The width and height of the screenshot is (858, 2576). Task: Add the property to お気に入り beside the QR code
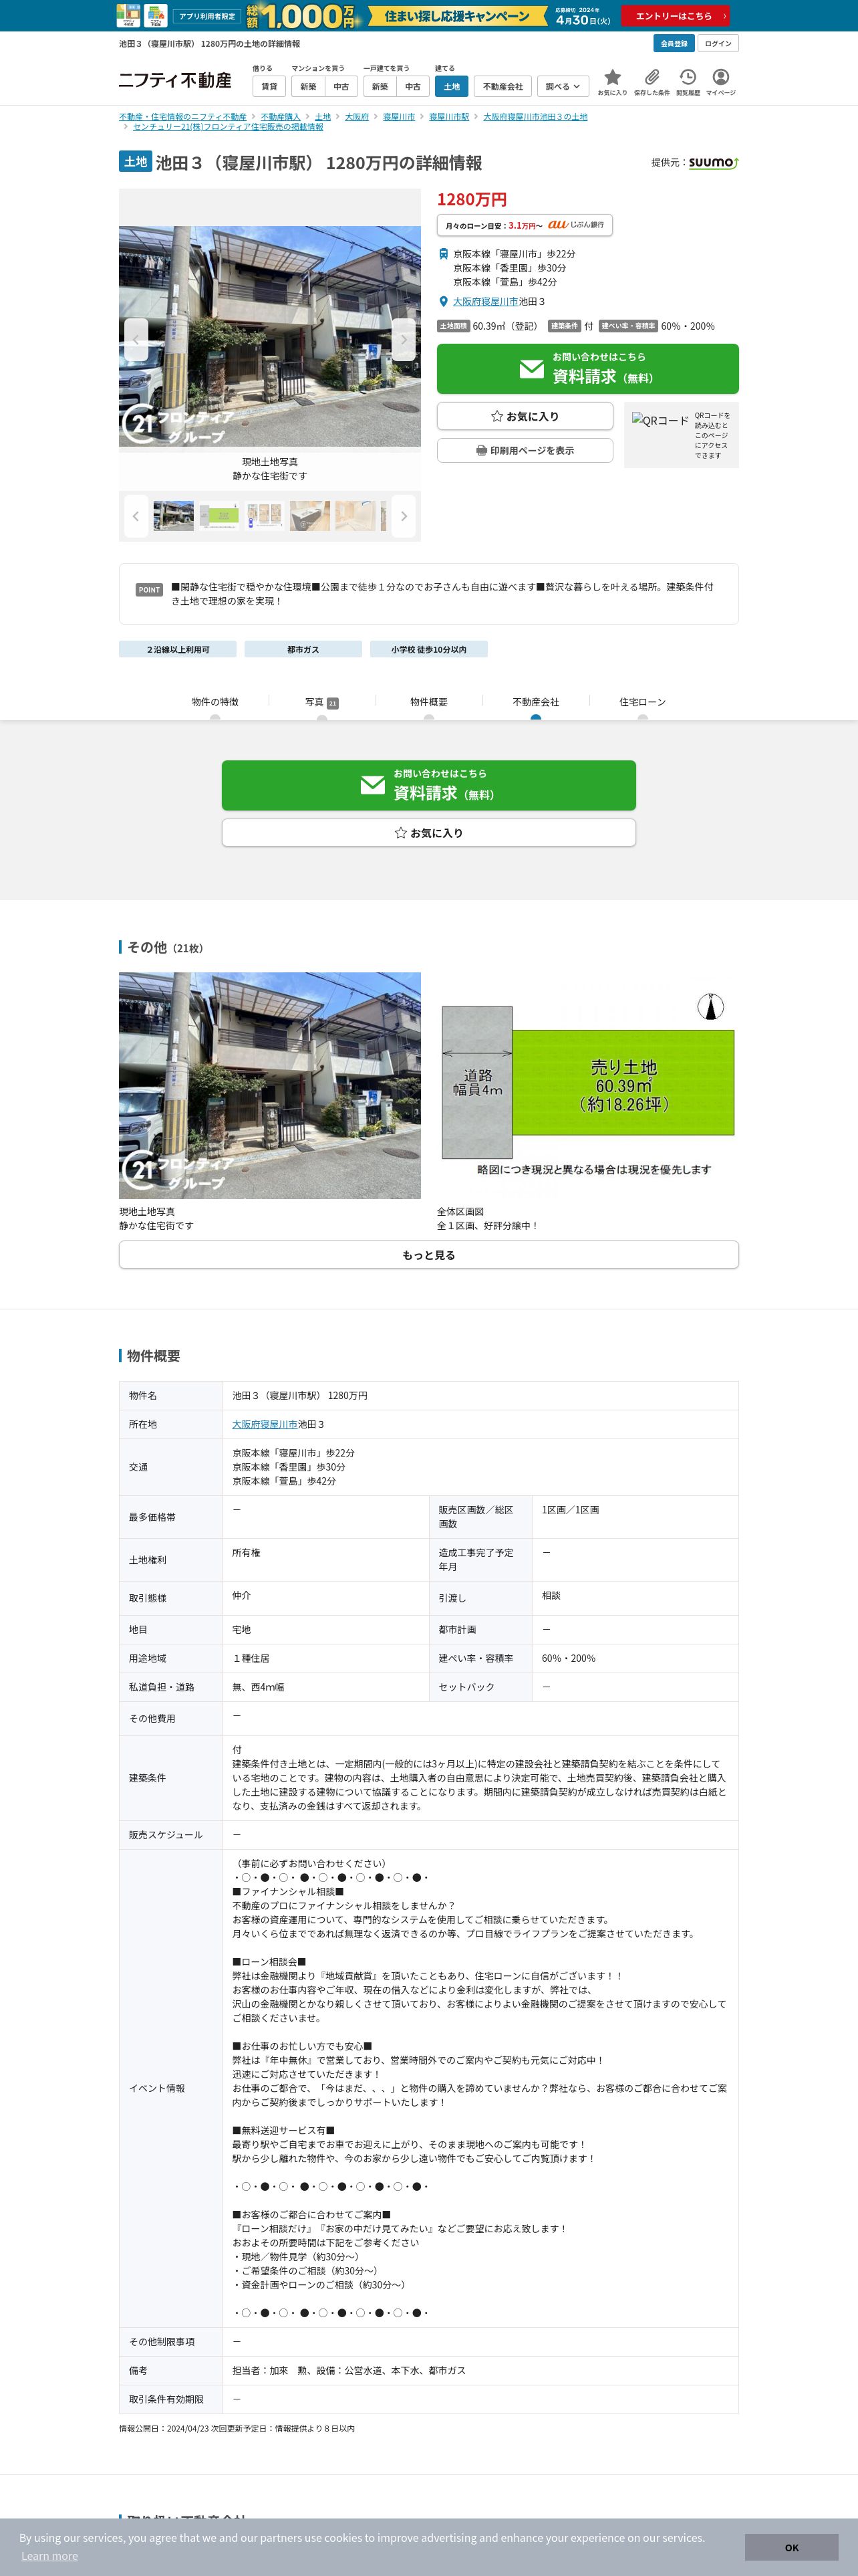pos(525,416)
